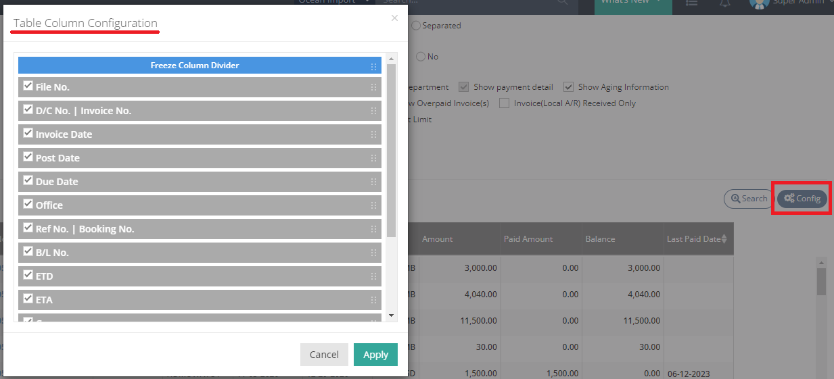Toggle the B/L No. column checkbox
Viewport: 834px width, 379px height.
[28, 251]
